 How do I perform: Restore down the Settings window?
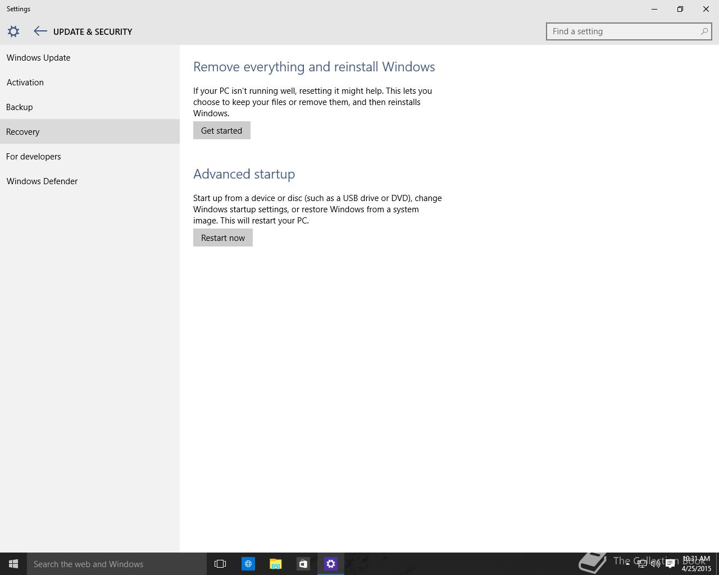(x=680, y=9)
